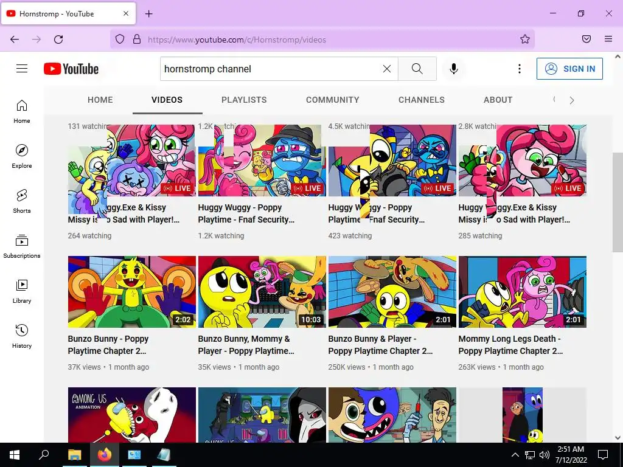Click the page vertical scrollbar thumb
Viewport: 623px width, 467px height.
tap(618, 202)
